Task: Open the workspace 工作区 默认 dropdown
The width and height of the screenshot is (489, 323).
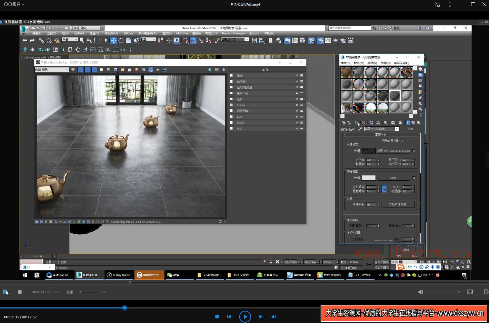Action: (85, 28)
